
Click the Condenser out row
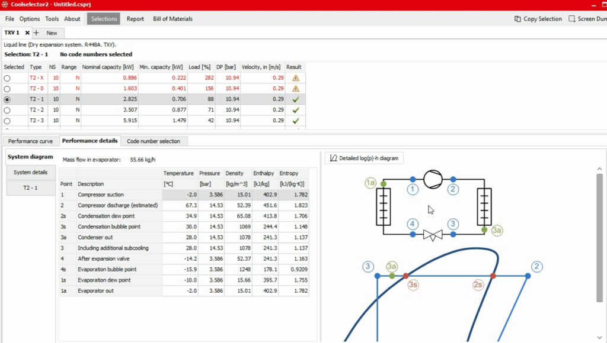(x=184, y=238)
